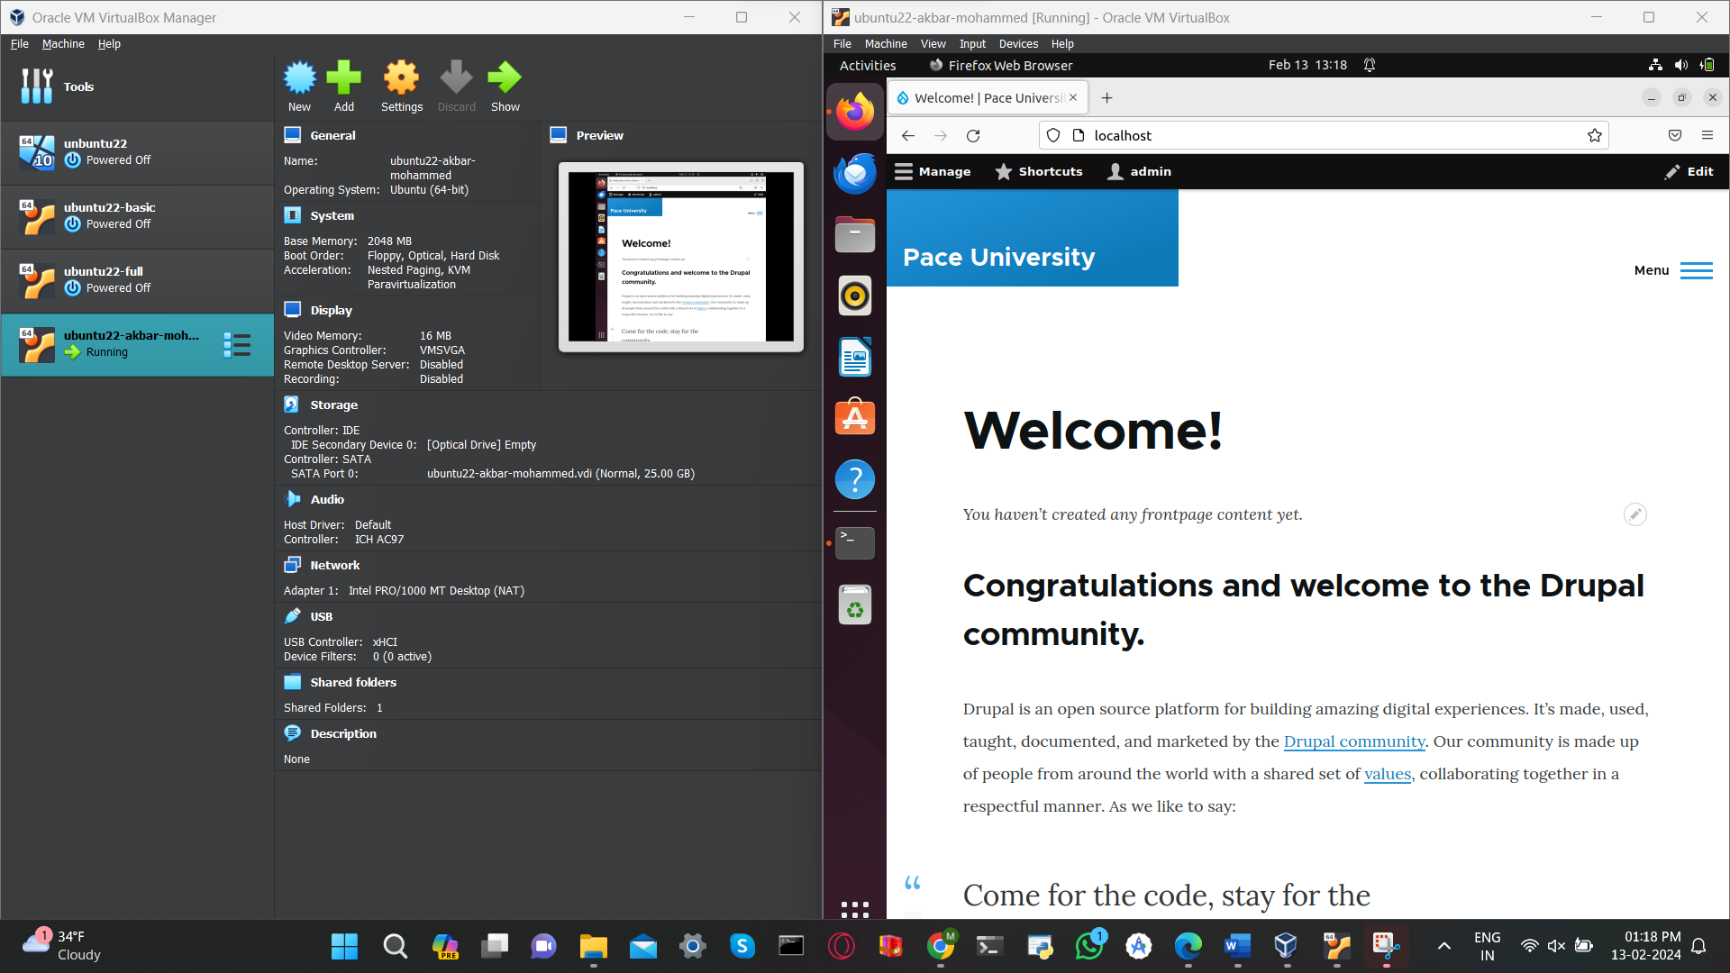Open Tools in VirtualBox Manager sidebar
This screenshot has width=1730, height=973.
pyautogui.click(x=137, y=86)
